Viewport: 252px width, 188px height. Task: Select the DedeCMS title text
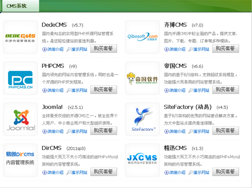click(x=54, y=25)
